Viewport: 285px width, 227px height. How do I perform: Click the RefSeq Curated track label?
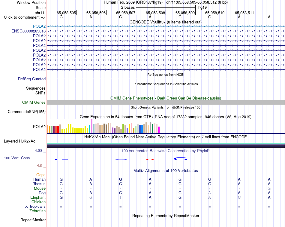pyautogui.click(x=32, y=79)
